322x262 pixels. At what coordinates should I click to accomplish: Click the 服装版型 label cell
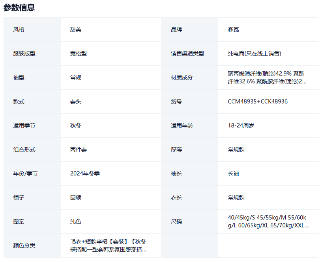[x=24, y=54]
